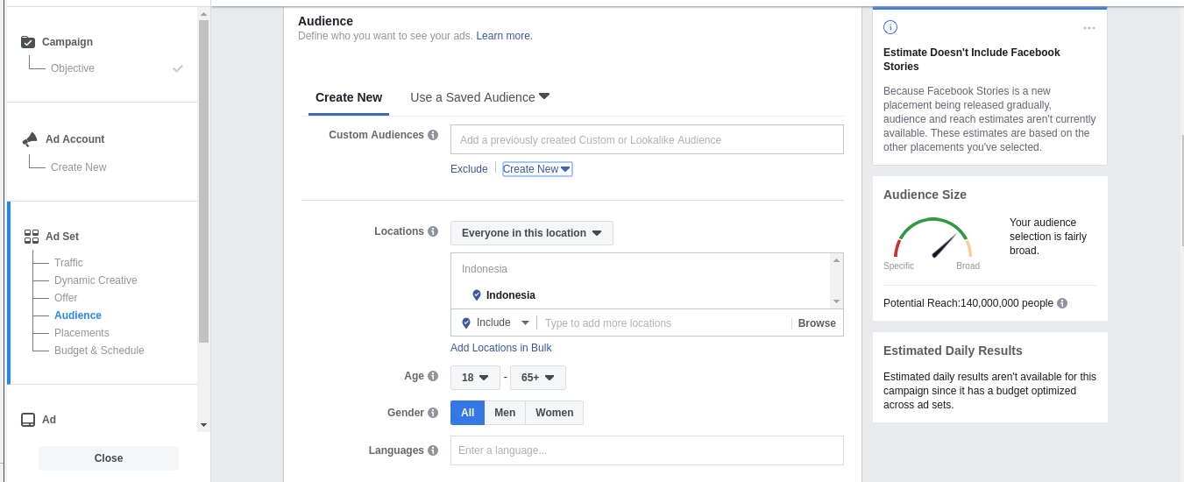Click info icon next to Locations
The image size is (1184, 482).
[x=433, y=231]
